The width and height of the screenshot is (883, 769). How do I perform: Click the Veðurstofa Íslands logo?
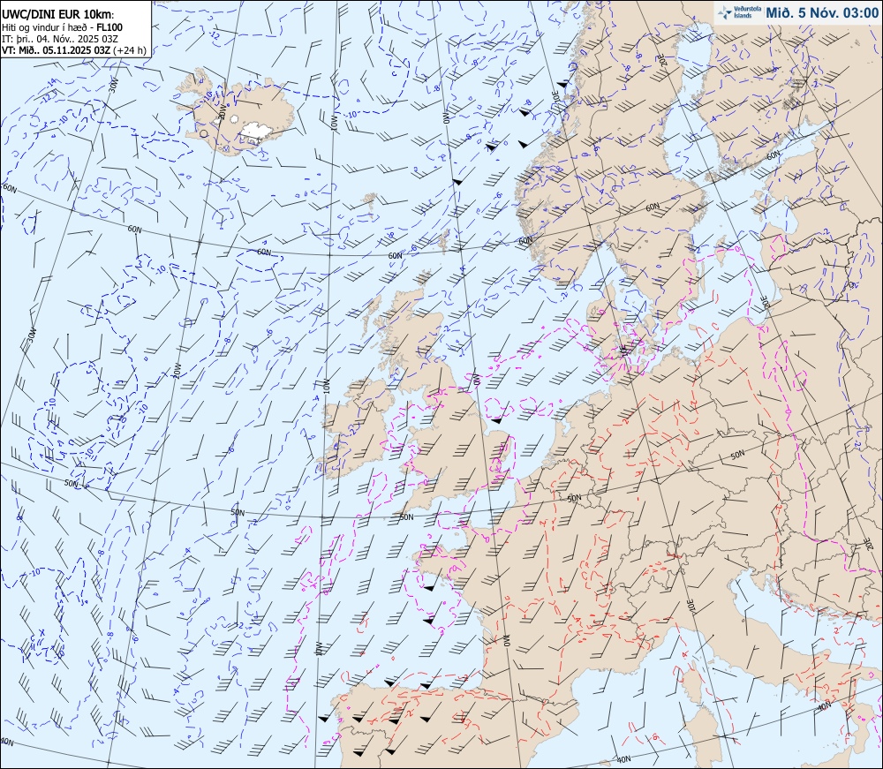[x=739, y=12]
